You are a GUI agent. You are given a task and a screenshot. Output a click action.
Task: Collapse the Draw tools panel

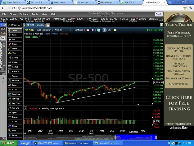point(19,25)
